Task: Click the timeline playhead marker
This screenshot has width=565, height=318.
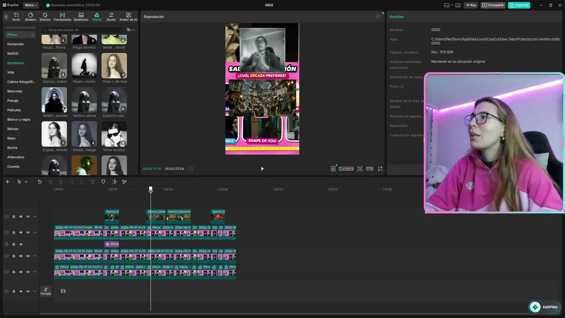Action: click(x=151, y=190)
